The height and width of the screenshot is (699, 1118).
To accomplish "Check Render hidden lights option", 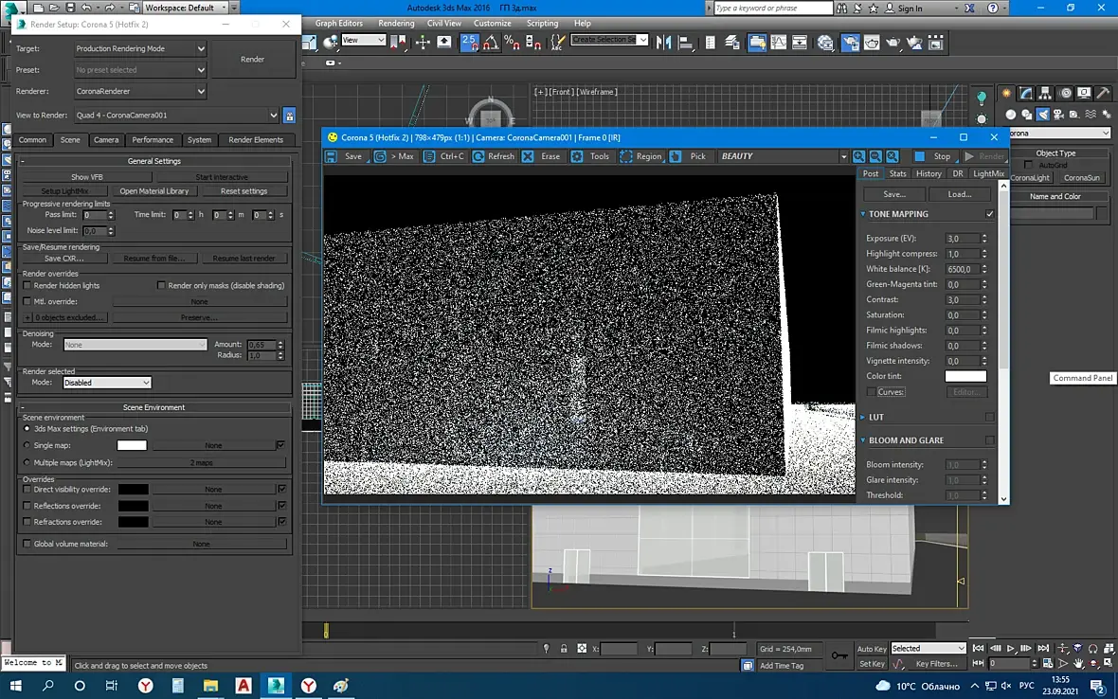I will click(27, 285).
